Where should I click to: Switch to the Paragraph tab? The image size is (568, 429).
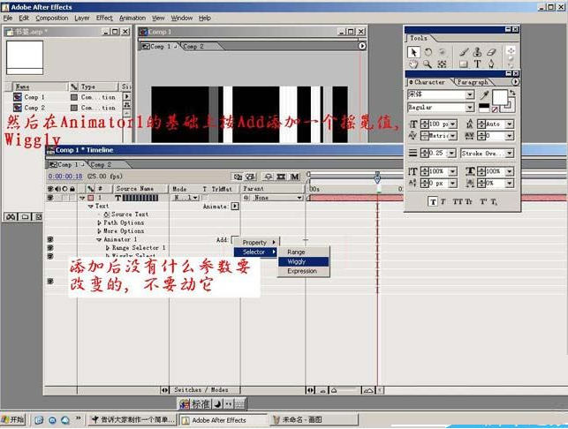473,82
